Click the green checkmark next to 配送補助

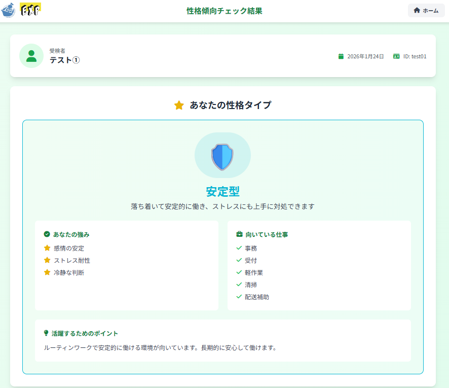point(238,297)
